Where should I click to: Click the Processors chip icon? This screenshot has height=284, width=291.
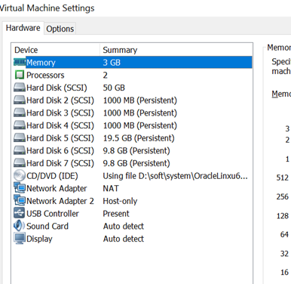(20, 75)
